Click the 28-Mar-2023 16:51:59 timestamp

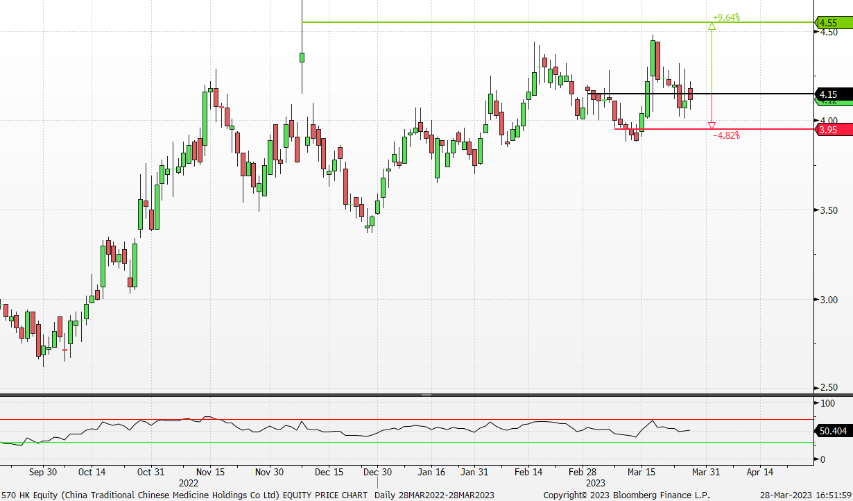coord(807,495)
